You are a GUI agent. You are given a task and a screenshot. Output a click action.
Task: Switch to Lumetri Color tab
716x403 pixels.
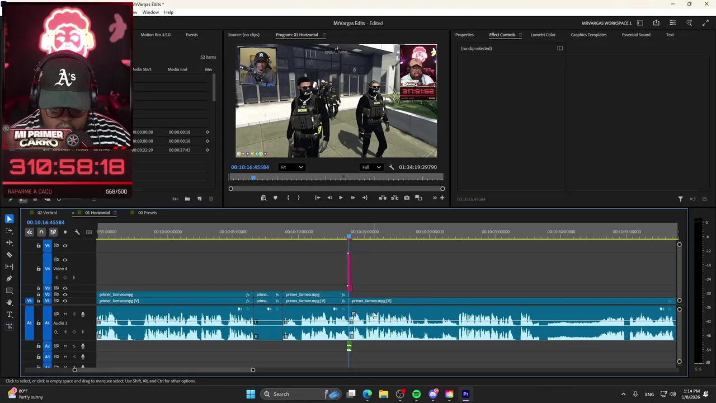pyautogui.click(x=543, y=35)
